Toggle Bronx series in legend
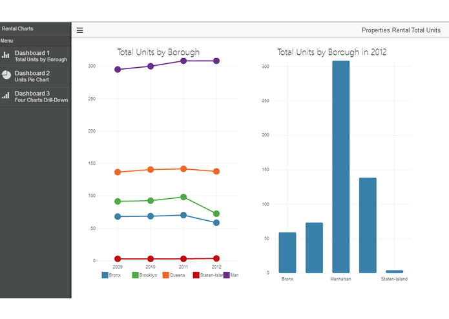The height and width of the screenshot is (319, 449). pyautogui.click(x=111, y=275)
